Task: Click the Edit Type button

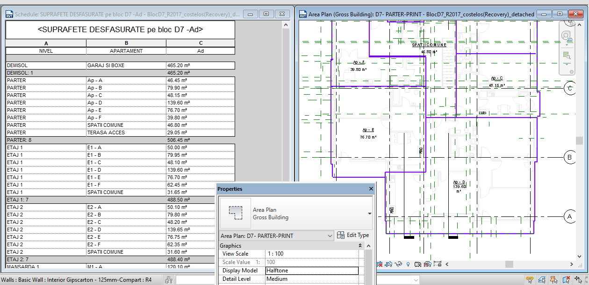Action: (353, 236)
